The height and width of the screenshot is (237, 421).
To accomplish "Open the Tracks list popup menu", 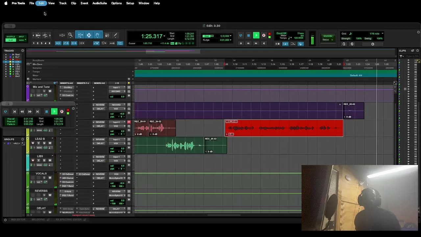I will (x=23, y=51).
